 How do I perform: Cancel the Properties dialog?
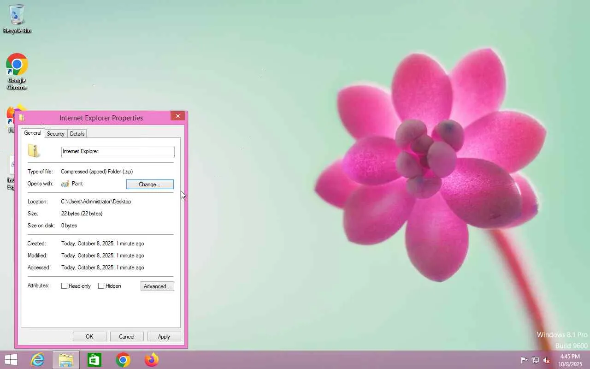tap(127, 337)
